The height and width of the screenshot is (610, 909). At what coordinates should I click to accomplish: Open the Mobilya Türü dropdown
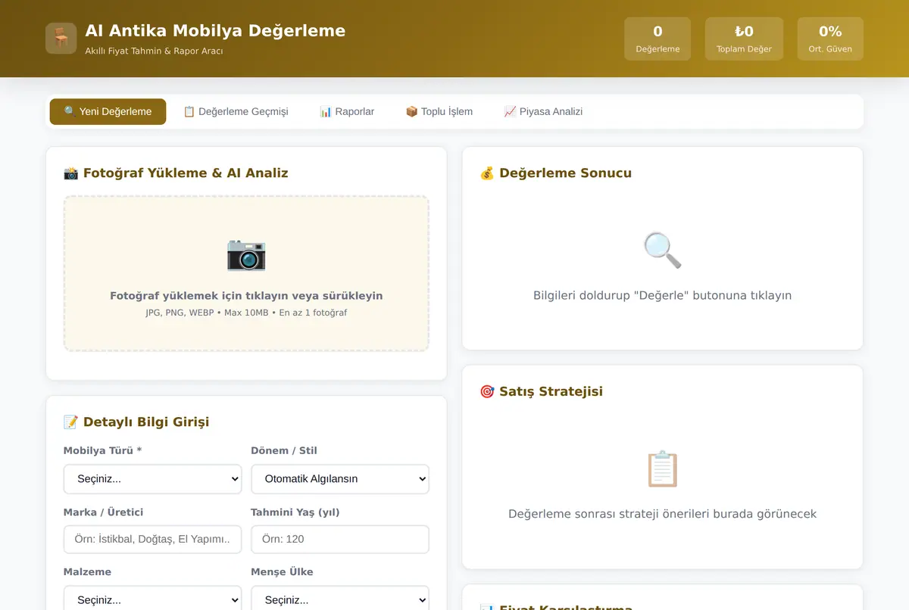click(152, 479)
